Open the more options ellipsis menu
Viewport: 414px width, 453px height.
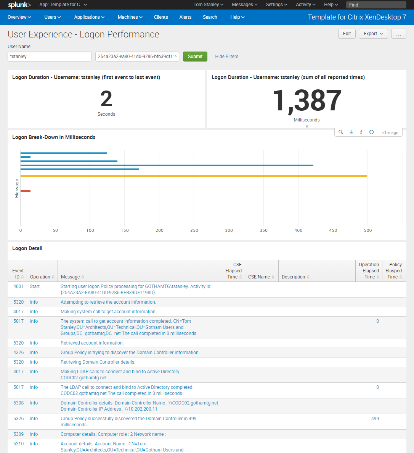point(399,34)
